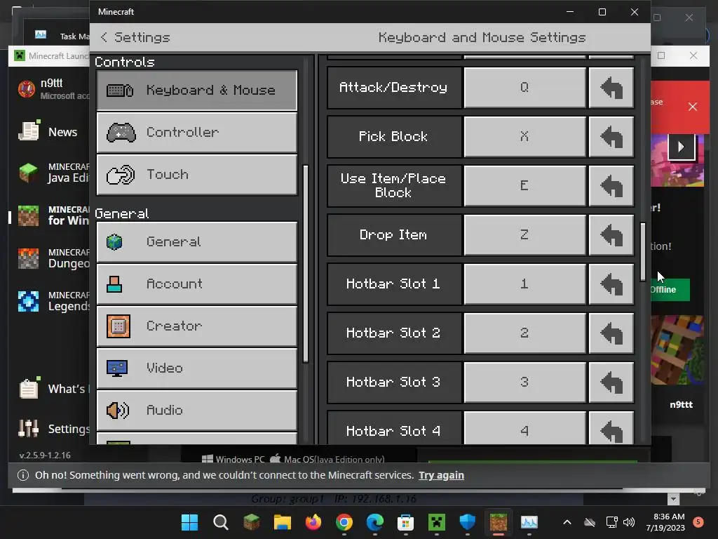Reset the Drop Item binding to default

611,234
